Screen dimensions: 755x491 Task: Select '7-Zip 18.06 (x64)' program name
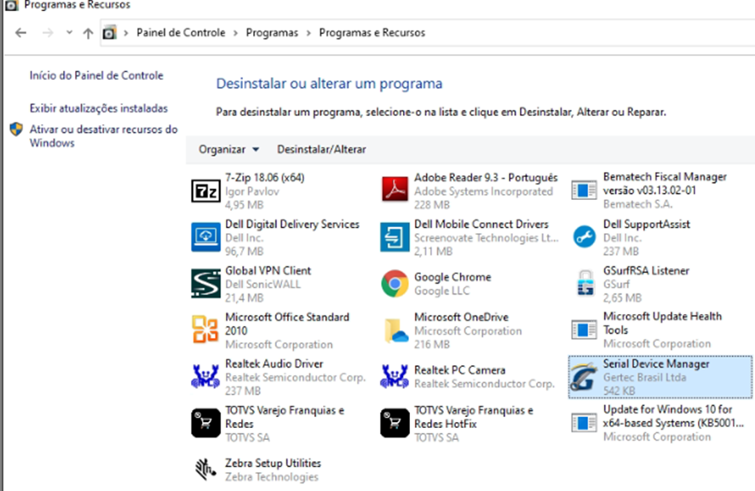click(265, 178)
